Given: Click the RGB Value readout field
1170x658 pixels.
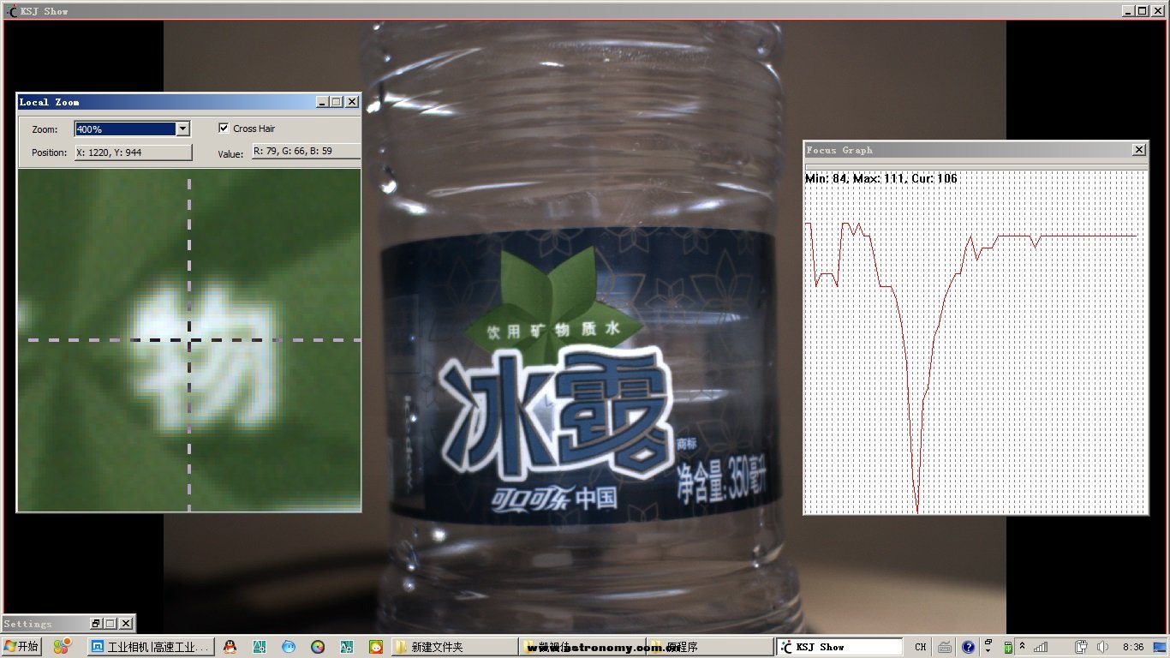Looking at the screenshot, I should pyautogui.click(x=306, y=152).
